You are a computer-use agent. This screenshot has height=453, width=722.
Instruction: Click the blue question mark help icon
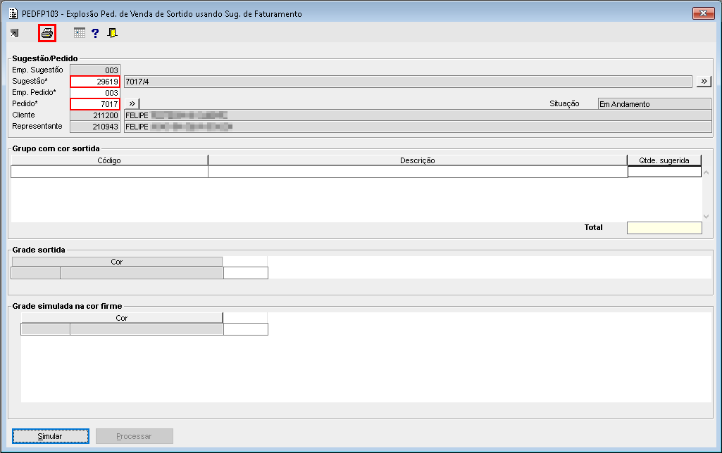pos(95,33)
